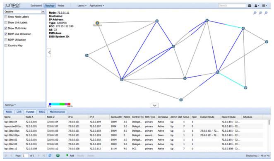
Task: Enable Country Map checkbox
Action: coord(6,46)
